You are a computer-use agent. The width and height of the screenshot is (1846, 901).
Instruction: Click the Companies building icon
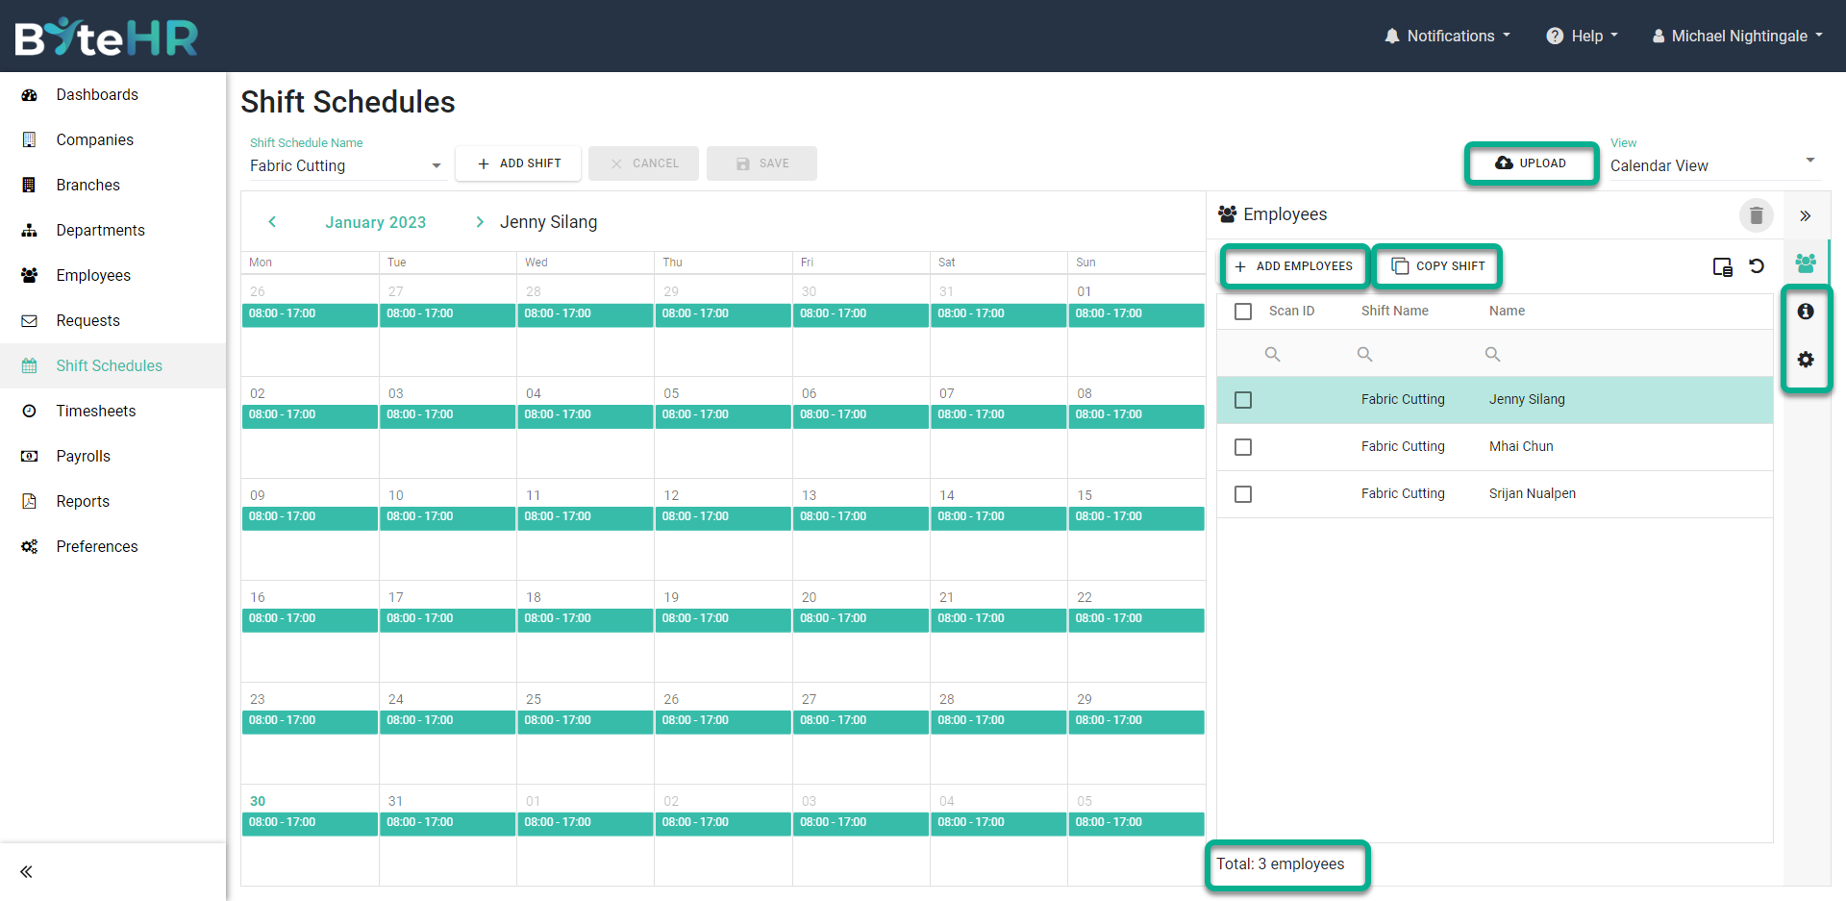[29, 140]
